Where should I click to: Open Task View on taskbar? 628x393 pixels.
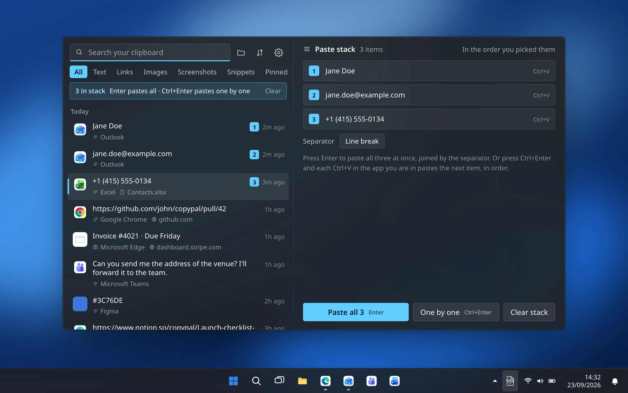point(279,381)
